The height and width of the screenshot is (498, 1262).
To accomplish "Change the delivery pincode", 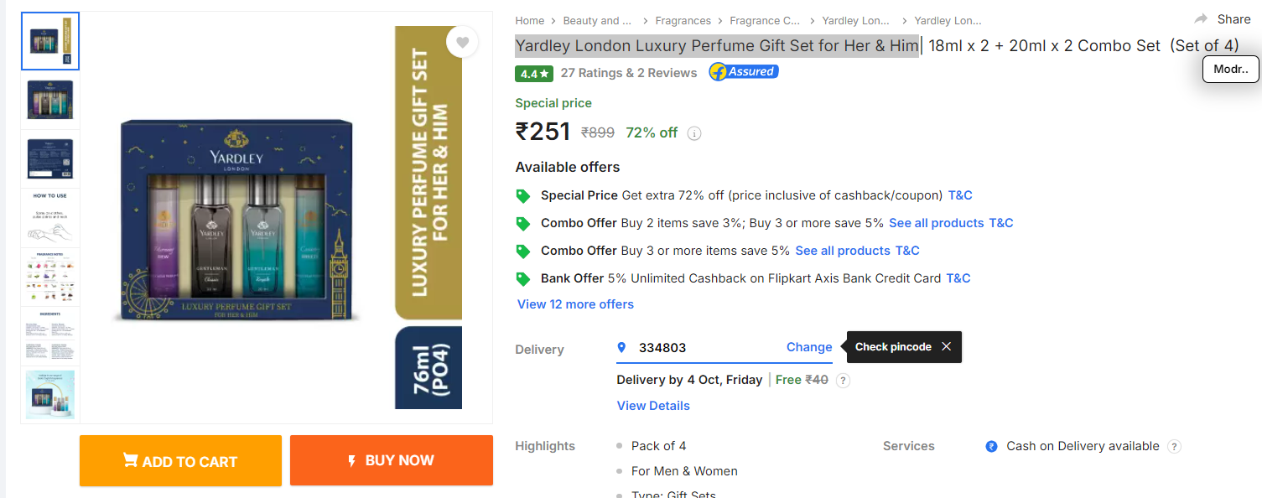I will point(809,347).
